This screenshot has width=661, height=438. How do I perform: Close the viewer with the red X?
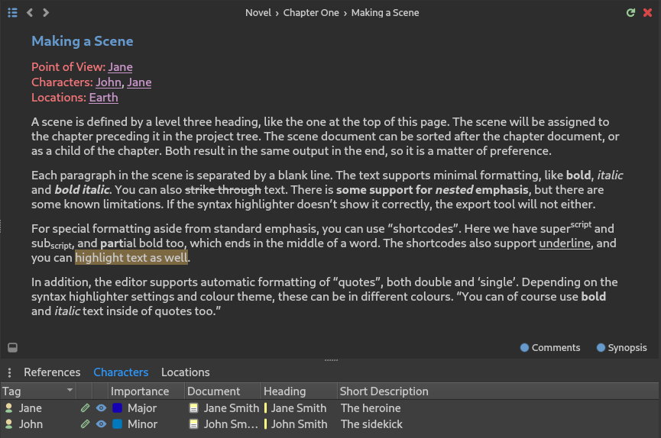(x=647, y=13)
